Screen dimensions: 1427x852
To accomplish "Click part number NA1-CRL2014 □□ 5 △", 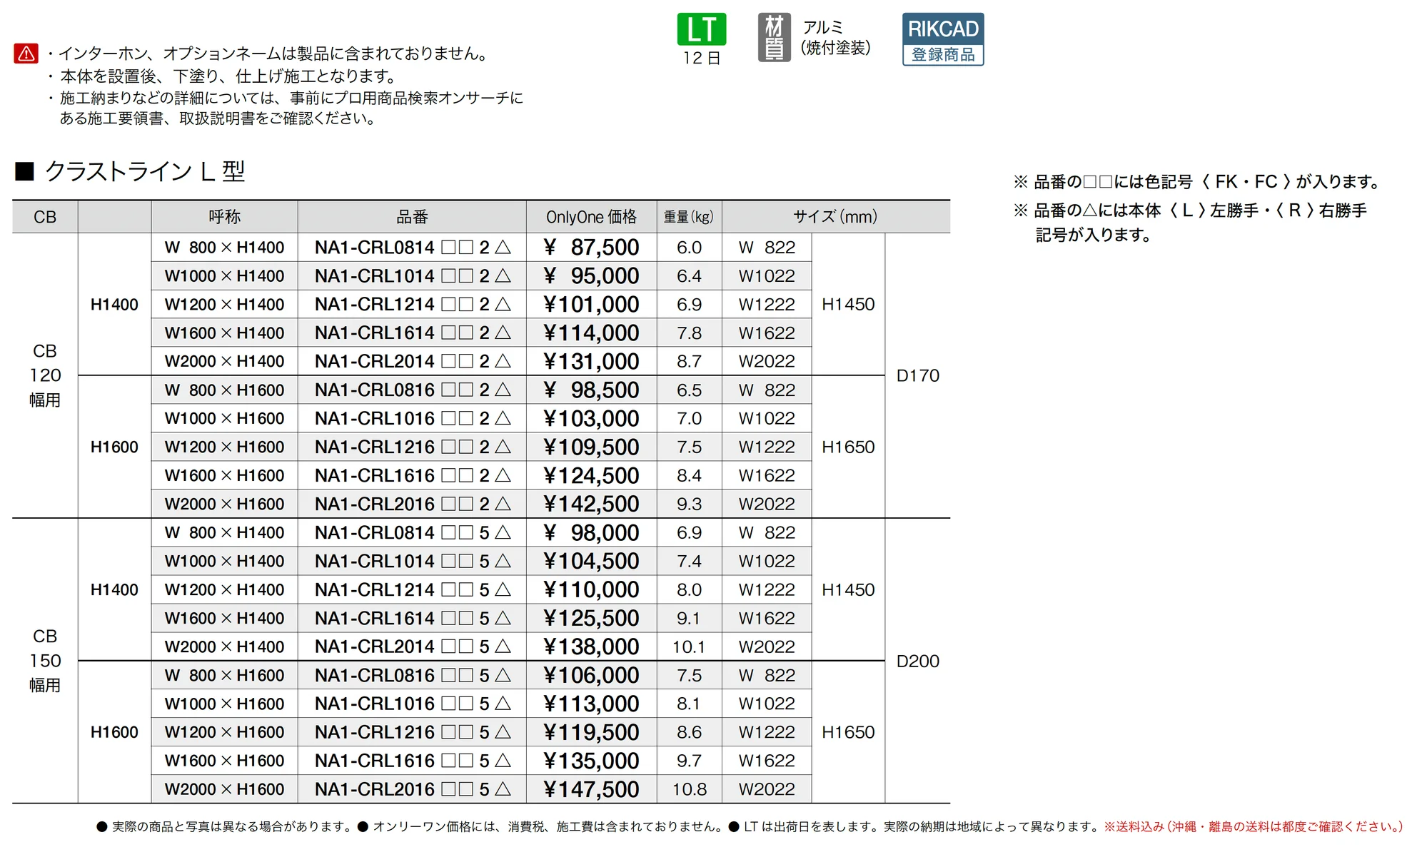I will coord(413,647).
